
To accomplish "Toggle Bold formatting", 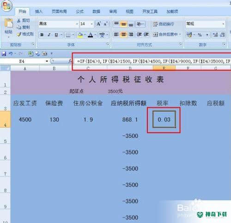I will click(42, 35).
